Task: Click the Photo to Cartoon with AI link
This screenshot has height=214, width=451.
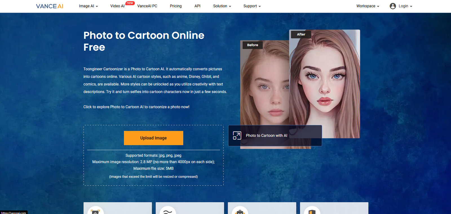Action: 266,136
